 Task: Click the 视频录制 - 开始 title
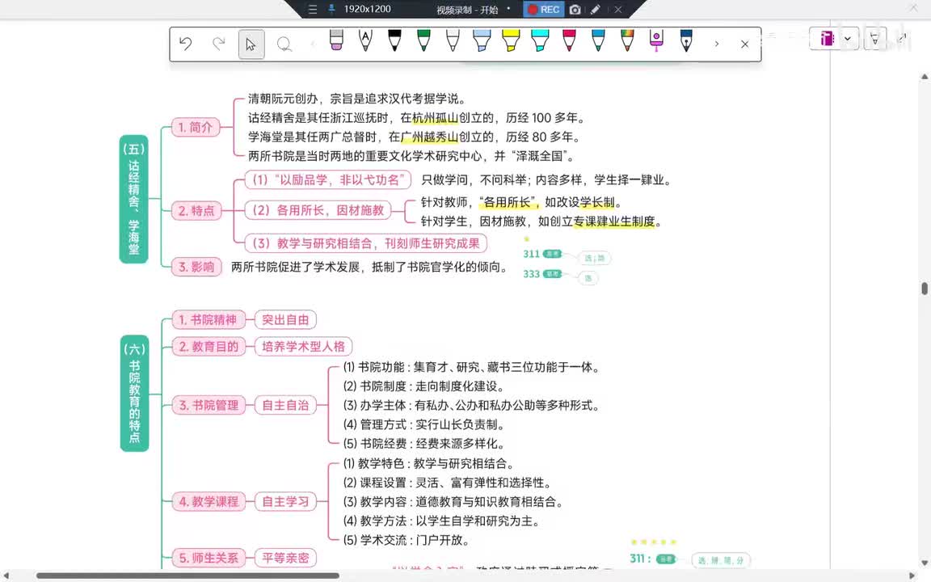467,10
